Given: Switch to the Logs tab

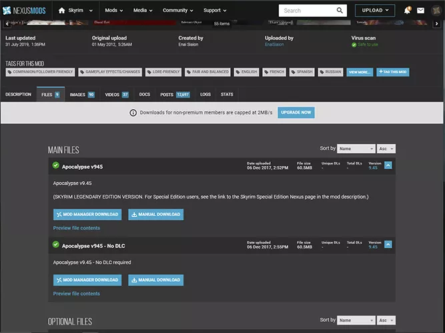Looking at the screenshot, I should [x=205, y=95].
